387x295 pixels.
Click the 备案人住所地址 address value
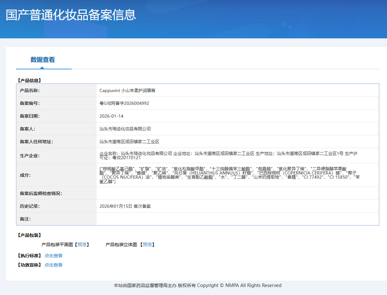click(129, 142)
